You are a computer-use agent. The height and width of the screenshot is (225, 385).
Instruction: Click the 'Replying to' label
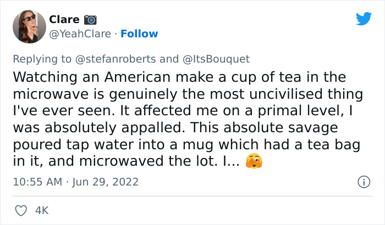pyautogui.click(x=43, y=59)
